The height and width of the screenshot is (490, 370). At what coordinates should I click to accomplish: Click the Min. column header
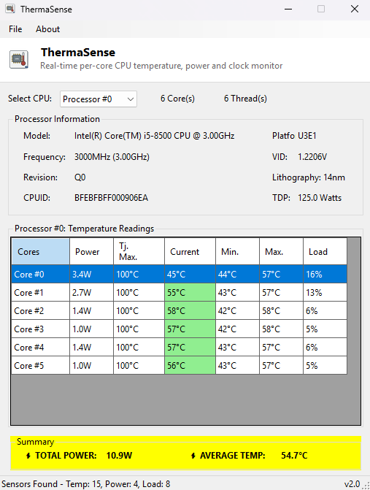tap(238, 251)
